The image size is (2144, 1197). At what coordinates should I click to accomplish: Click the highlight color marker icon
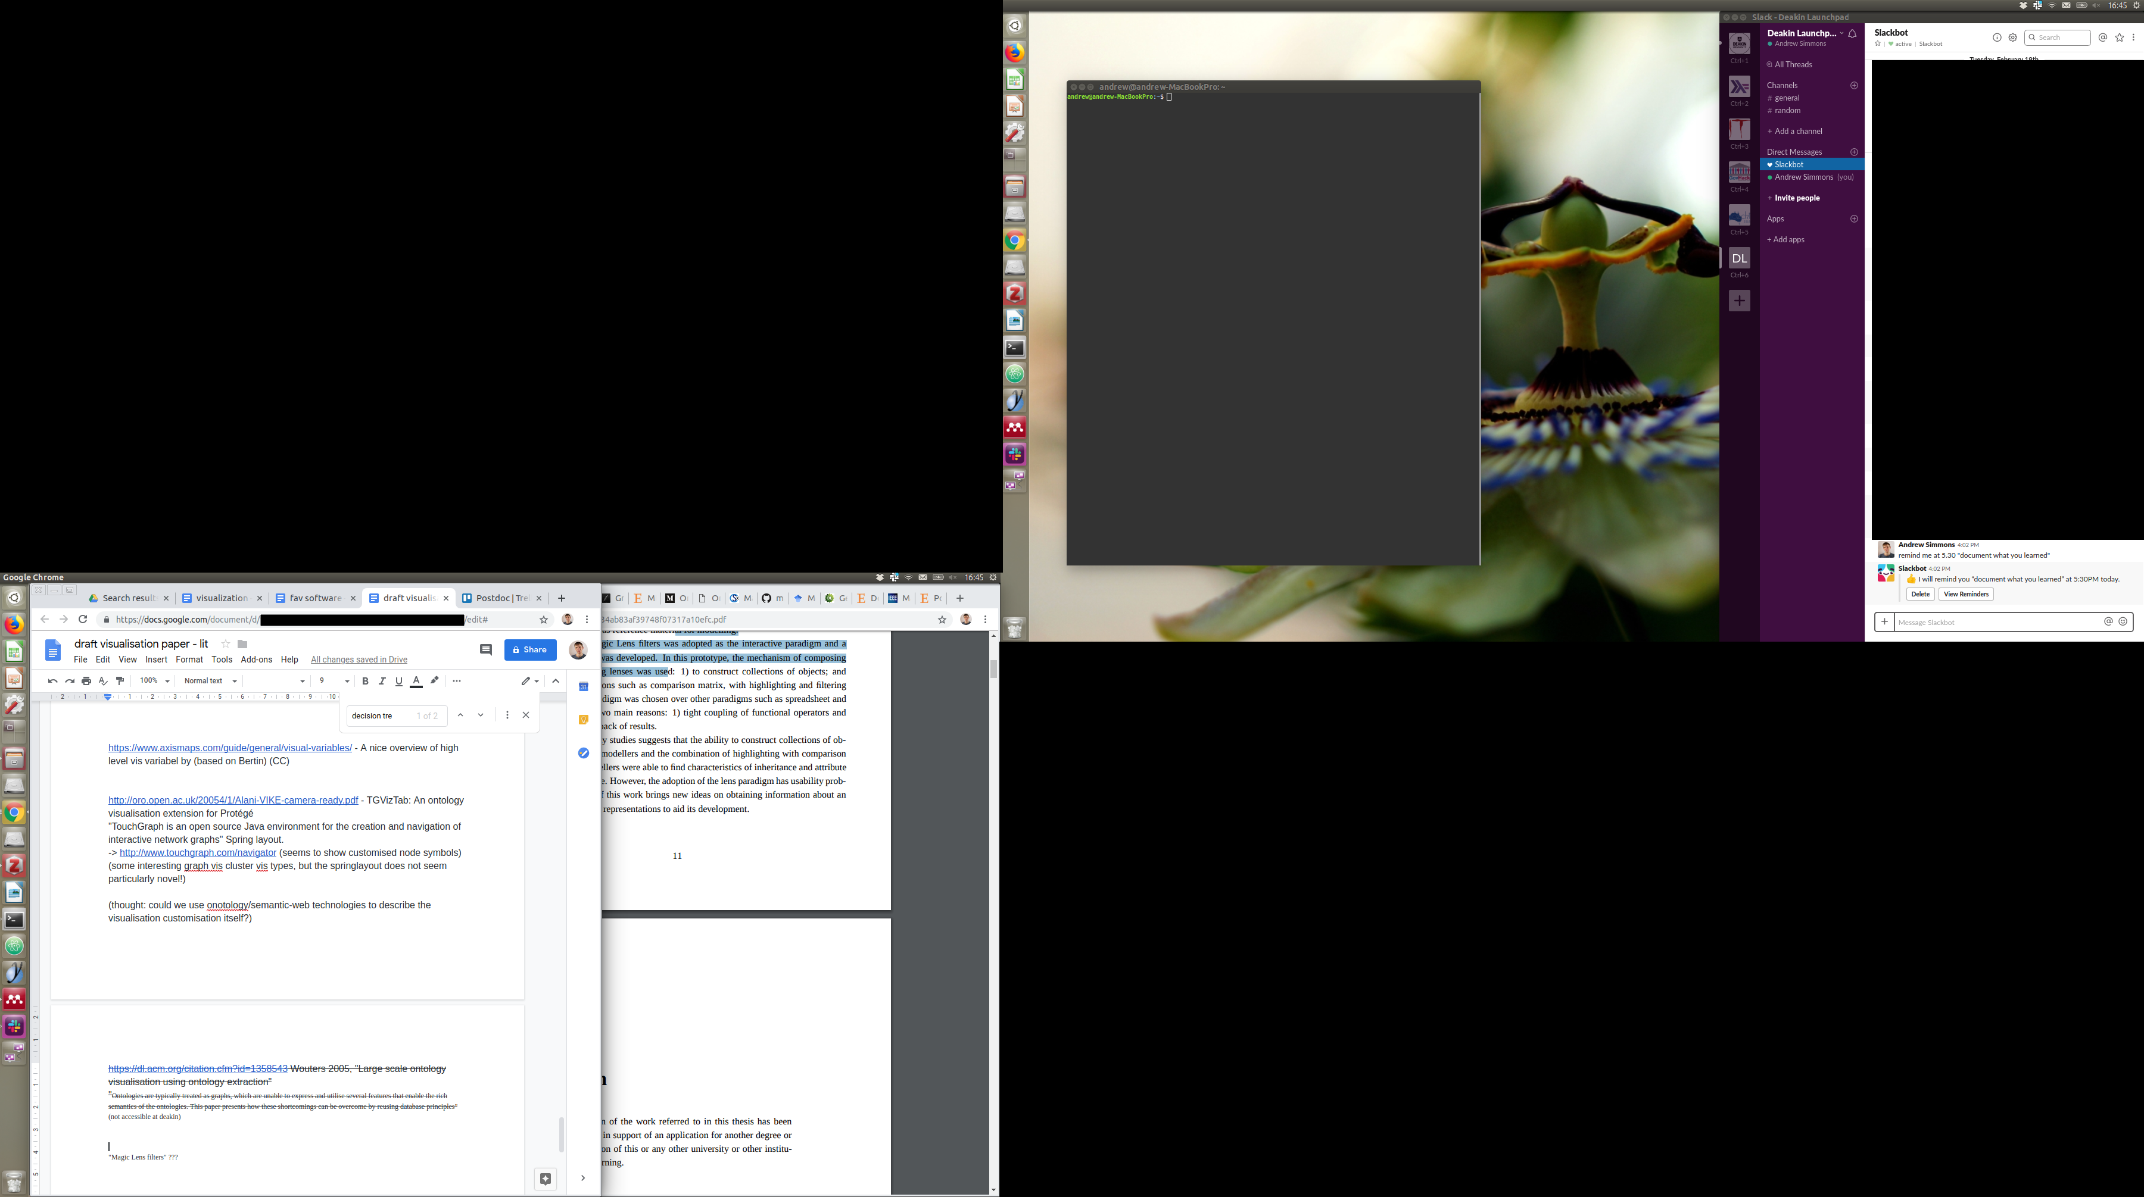click(x=435, y=680)
